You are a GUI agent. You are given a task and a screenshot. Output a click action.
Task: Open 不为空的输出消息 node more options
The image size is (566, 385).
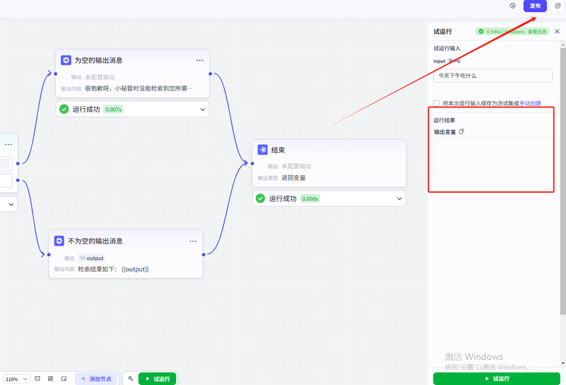coord(193,241)
